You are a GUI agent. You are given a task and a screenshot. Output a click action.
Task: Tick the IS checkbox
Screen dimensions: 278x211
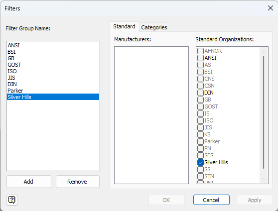(200, 113)
